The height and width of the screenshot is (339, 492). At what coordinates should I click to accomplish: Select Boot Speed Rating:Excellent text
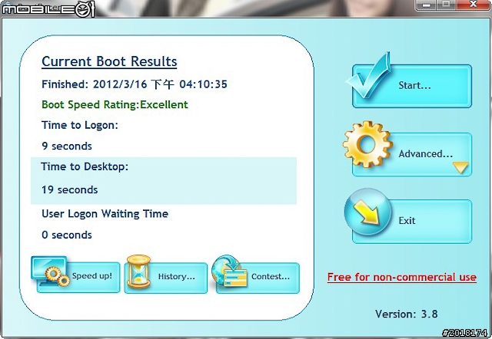[115, 104]
